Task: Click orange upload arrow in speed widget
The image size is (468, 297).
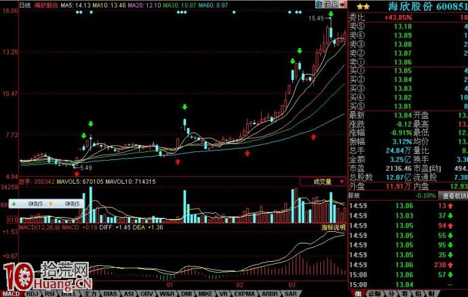Action: pos(52,203)
